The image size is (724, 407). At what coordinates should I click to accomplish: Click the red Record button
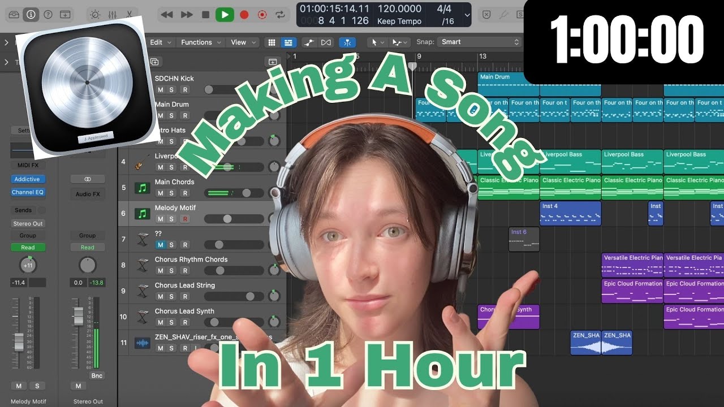click(x=244, y=15)
